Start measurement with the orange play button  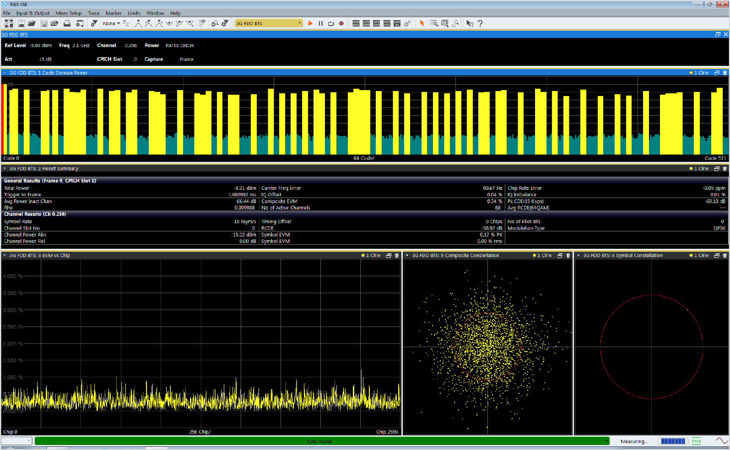coord(310,23)
